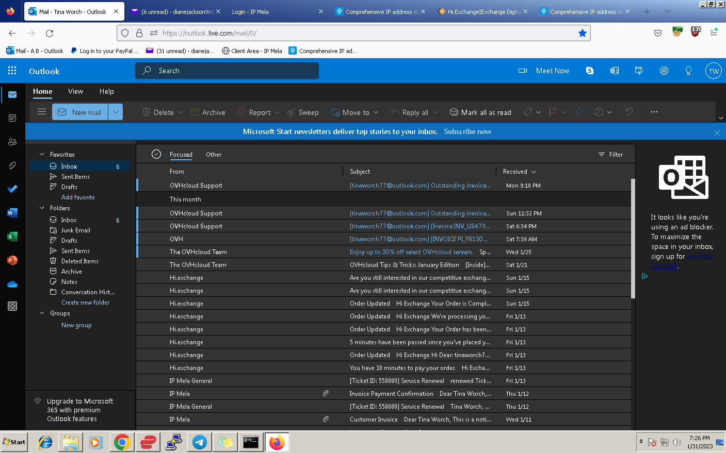Open the Microsoft app launcher grid
The height and width of the screenshot is (453, 726).
(12, 71)
